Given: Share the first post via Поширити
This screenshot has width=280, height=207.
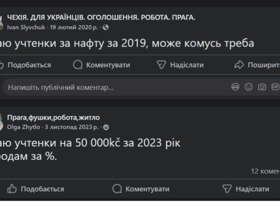Looking at the screenshot, I should [257, 65].
